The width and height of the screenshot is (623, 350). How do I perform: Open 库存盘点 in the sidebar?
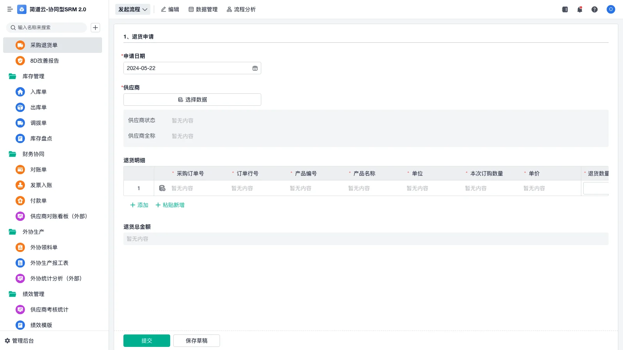coord(53,138)
